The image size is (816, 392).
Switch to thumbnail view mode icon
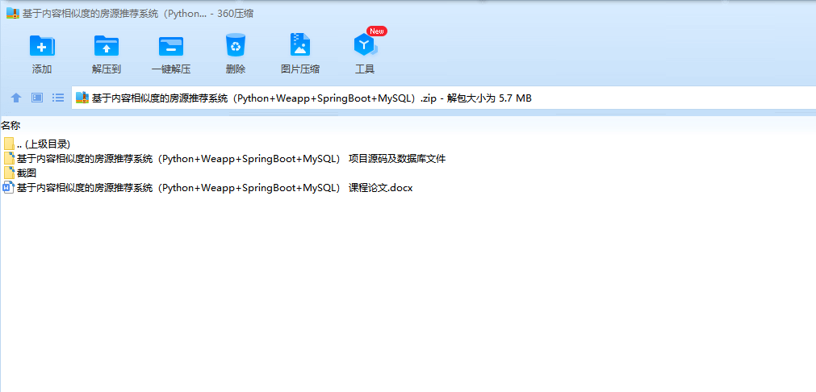37,98
